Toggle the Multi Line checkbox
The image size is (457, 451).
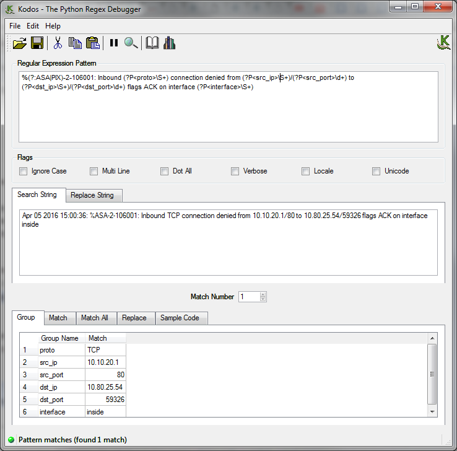[94, 171]
